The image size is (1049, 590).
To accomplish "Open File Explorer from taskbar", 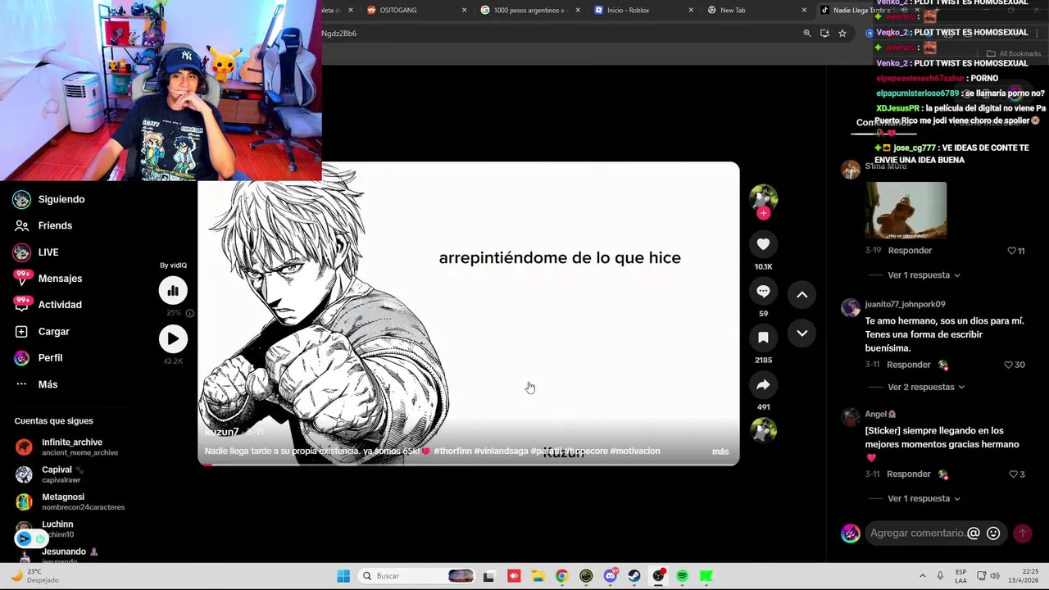I will [x=538, y=576].
